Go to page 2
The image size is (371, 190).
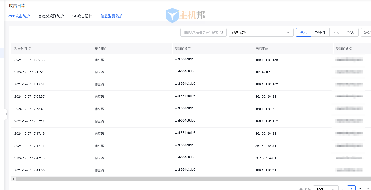coord(360,189)
